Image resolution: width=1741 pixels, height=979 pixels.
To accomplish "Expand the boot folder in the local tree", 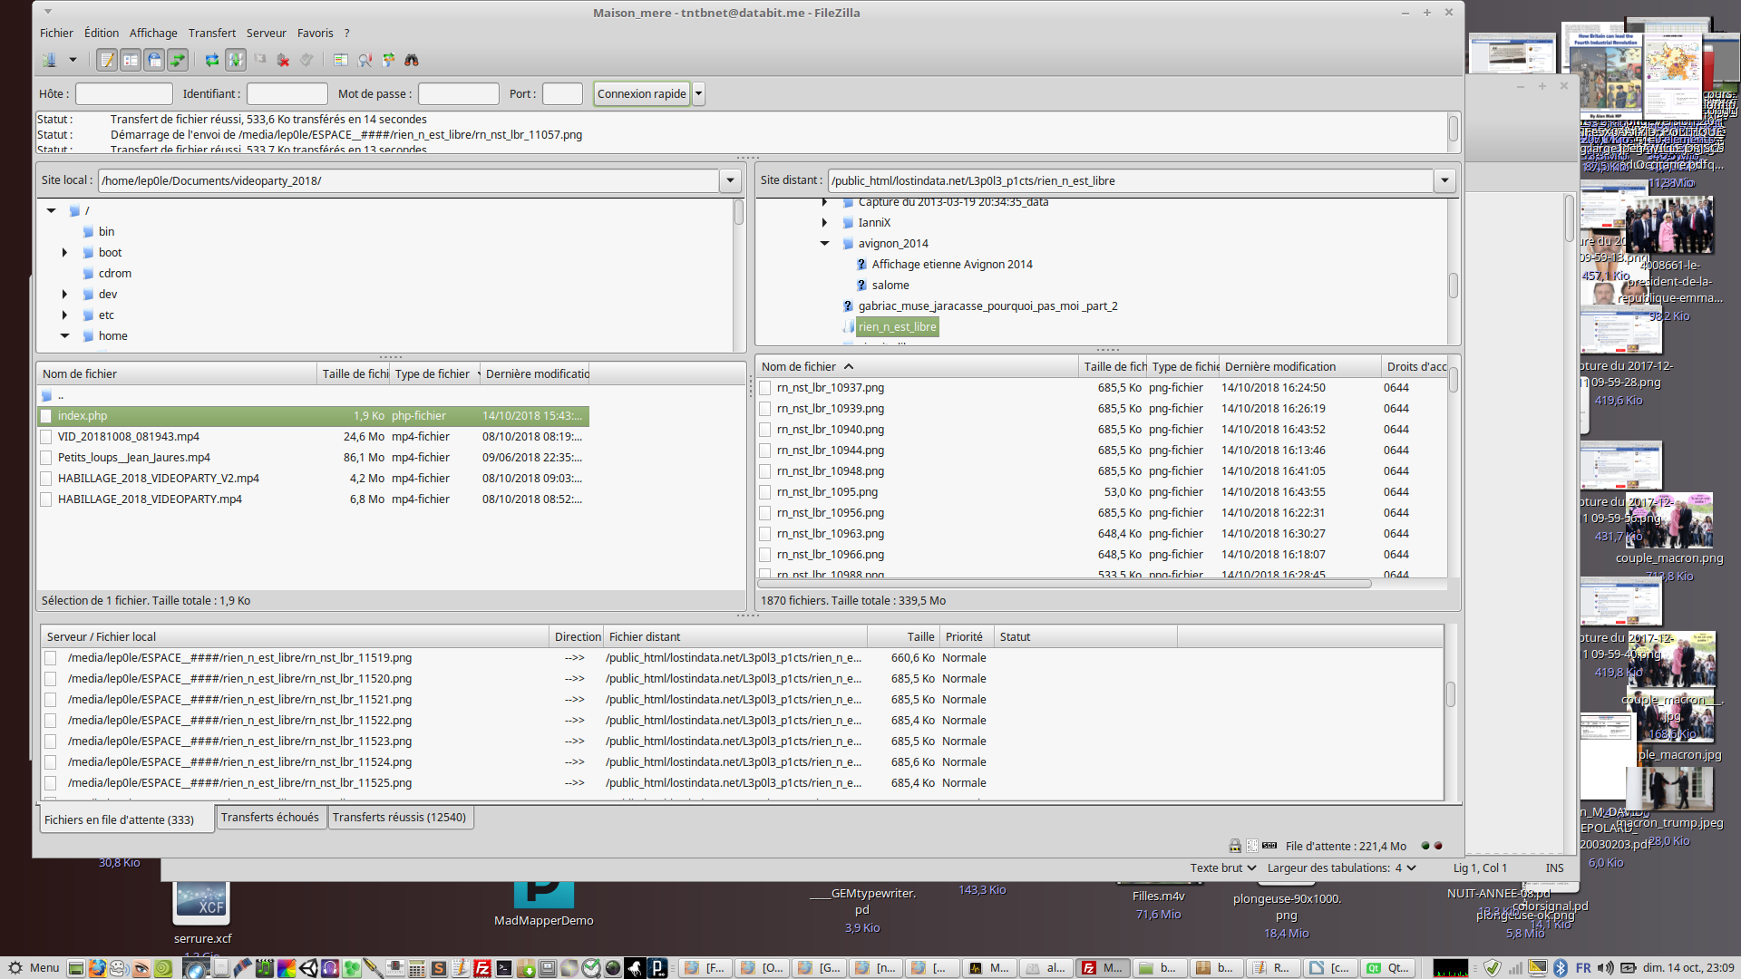I will (64, 253).
